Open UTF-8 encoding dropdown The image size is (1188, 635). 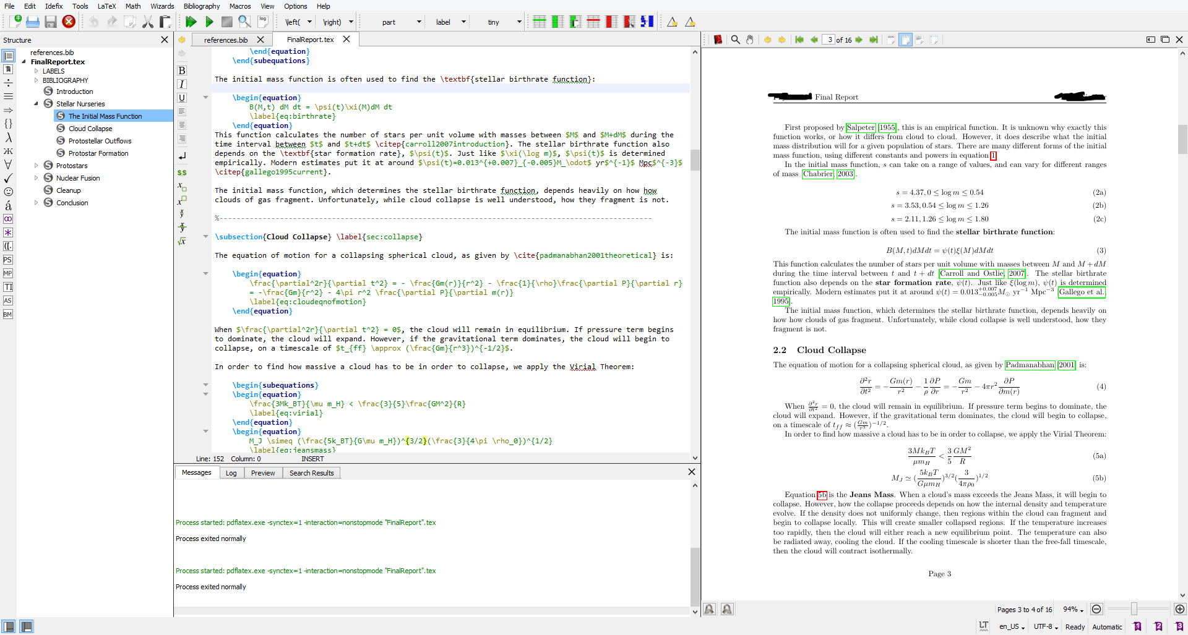tap(1046, 626)
